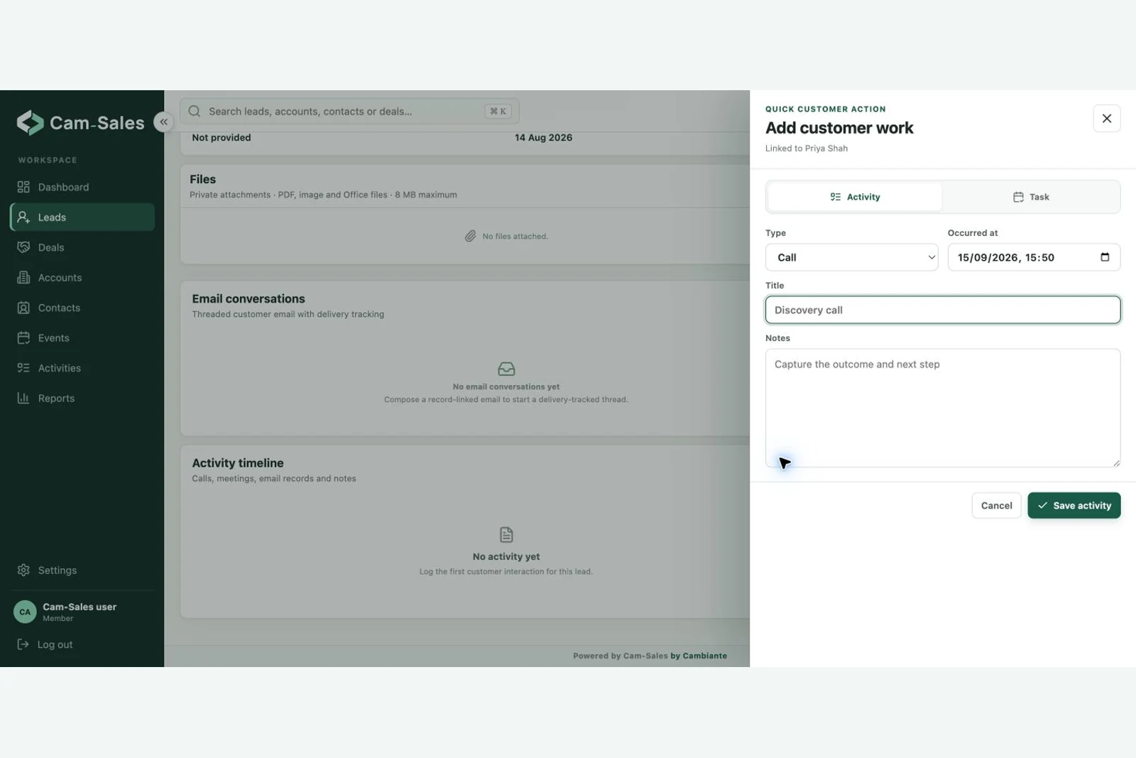
Task: Click the document icon in Activity timeline
Action: click(x=506, y=534)
